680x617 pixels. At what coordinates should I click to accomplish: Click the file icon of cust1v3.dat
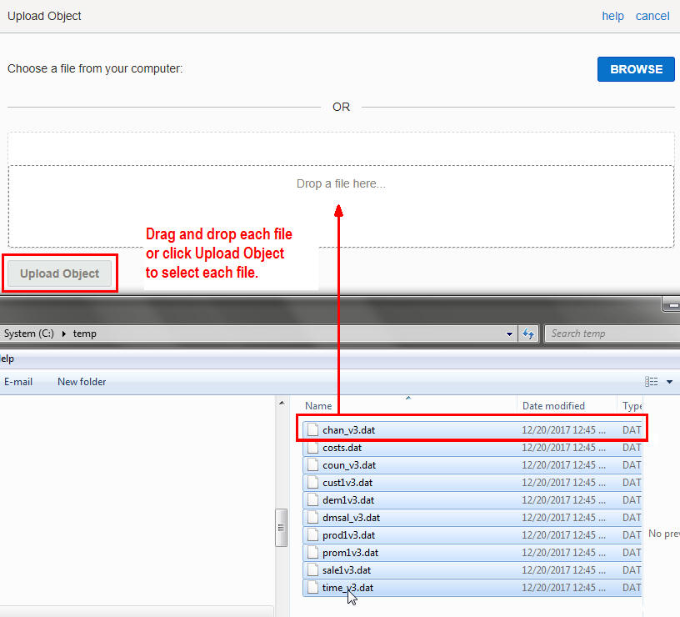pyautogui.click(x=312, y=483)
